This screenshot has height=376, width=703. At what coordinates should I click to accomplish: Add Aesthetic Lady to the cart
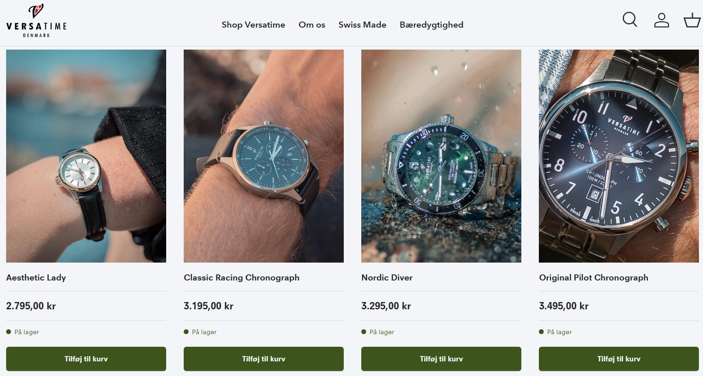click(x=86, y=359)
